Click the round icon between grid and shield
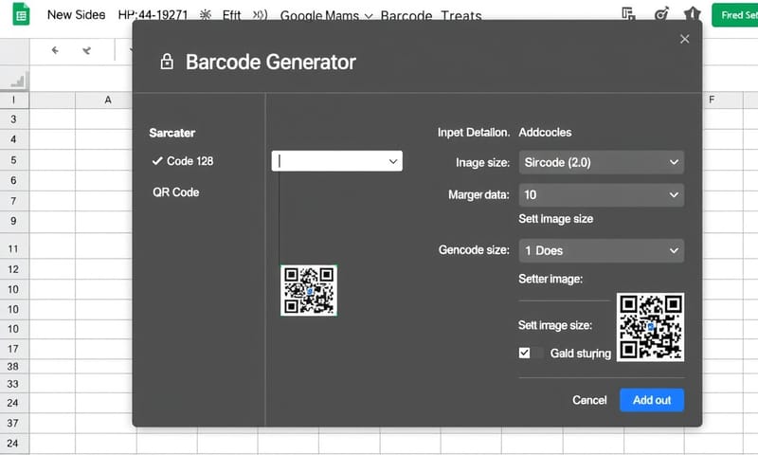Image resolution: width=758 pixels, height=455 pixels. 660,15
